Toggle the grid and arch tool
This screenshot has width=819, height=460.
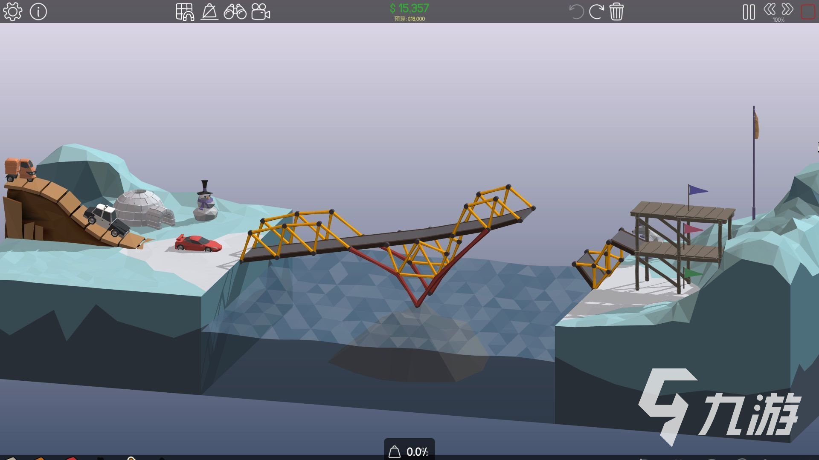(x=185, y=11)
